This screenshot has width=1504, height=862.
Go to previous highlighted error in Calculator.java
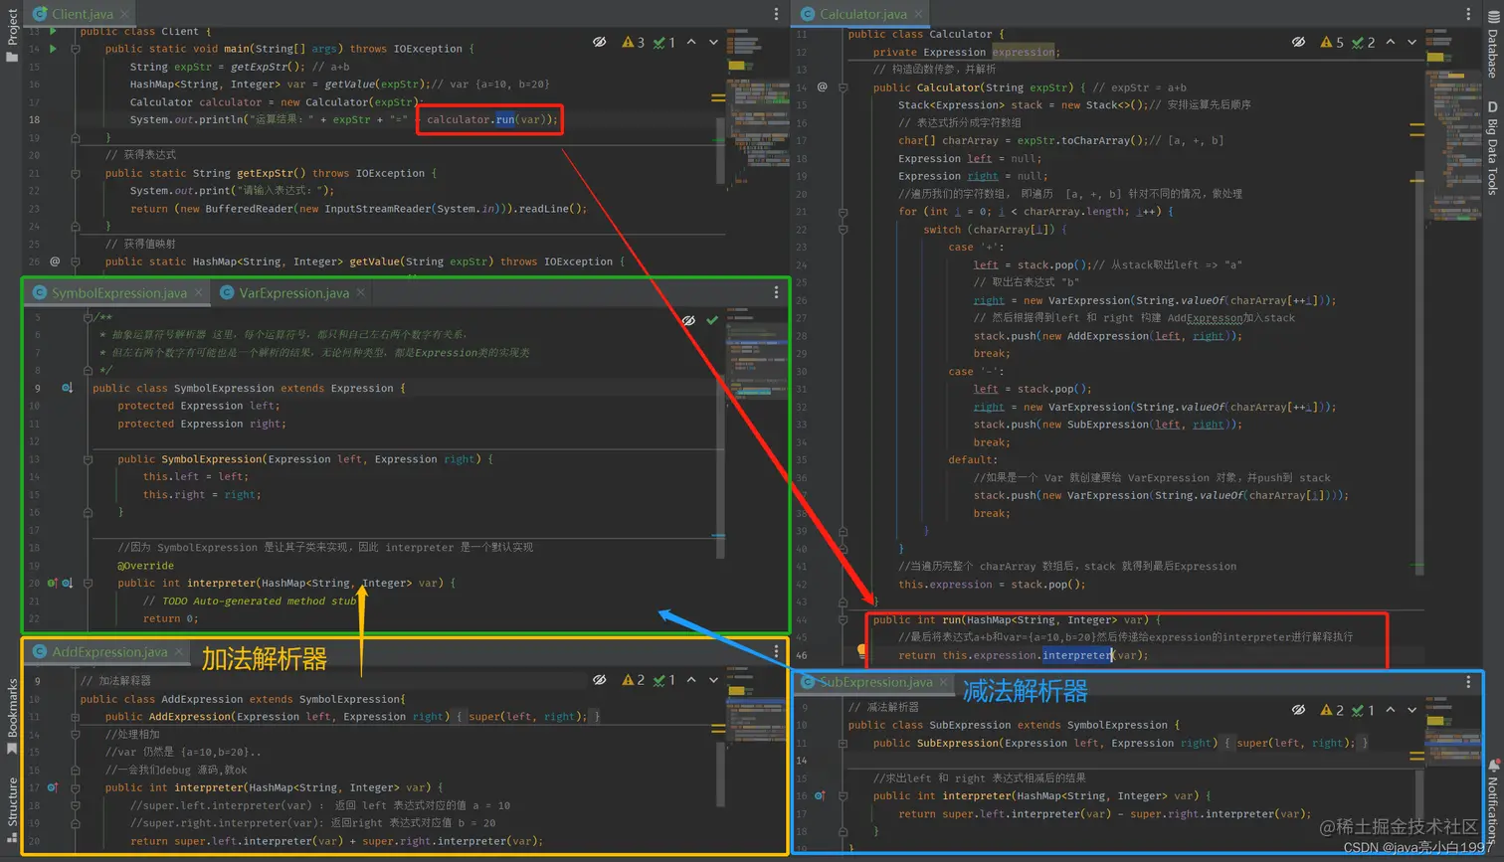(x=1391, y=43)
